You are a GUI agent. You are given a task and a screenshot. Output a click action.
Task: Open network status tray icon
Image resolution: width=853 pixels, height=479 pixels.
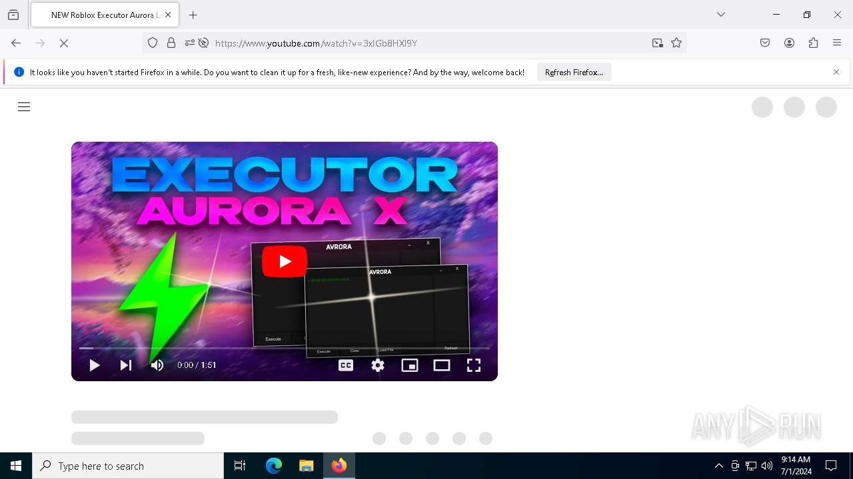[x=751, y=466]
